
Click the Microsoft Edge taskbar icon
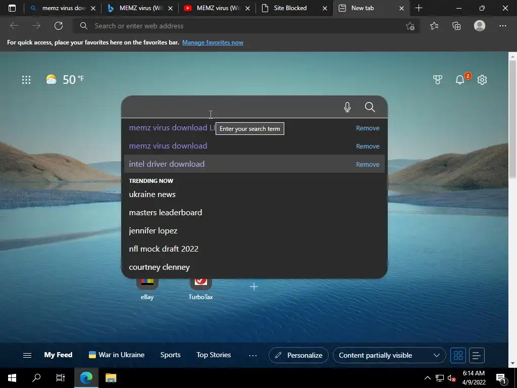86,378
